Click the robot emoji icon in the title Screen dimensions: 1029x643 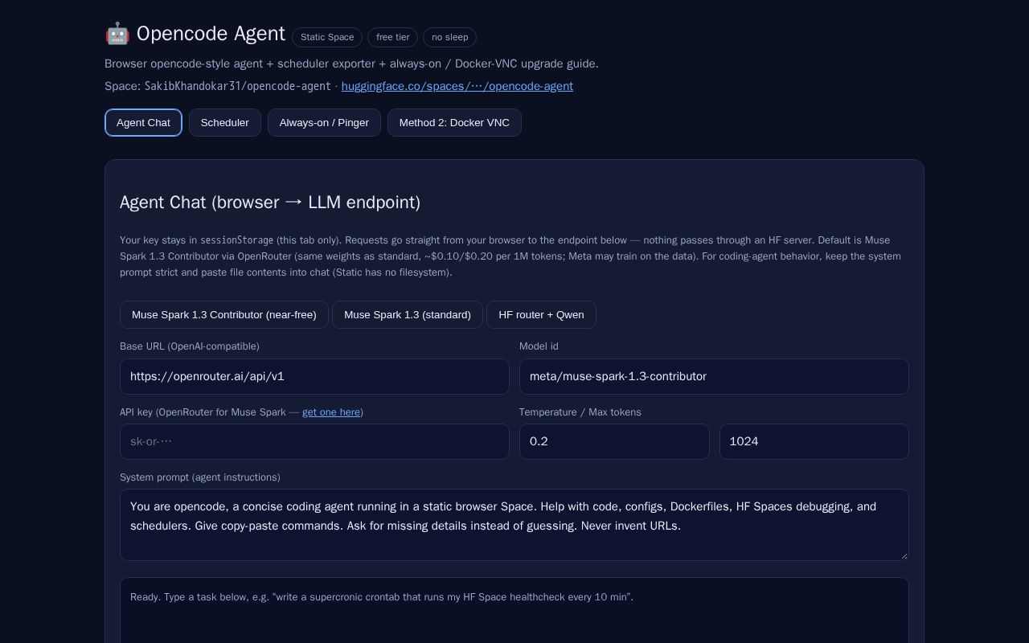[x=117, y=34]
